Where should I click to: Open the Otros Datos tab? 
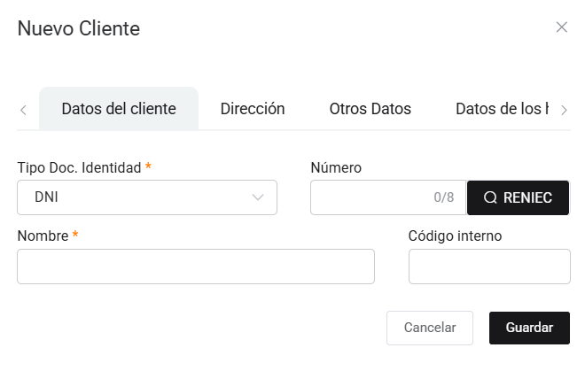(x=370, y=109)
